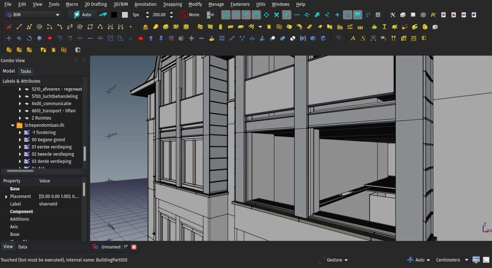
Task: Expand the '00 begane grond' tree node
Action: coord(20,140)
